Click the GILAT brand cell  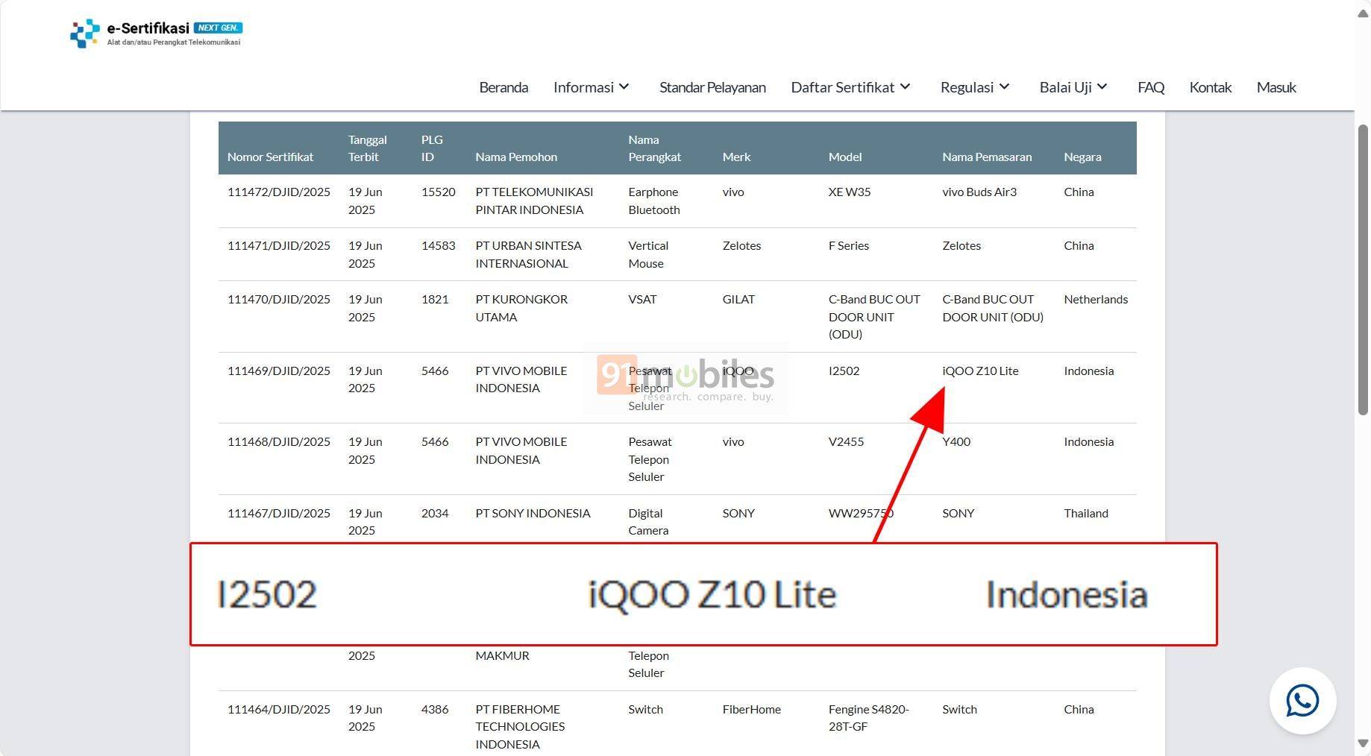pyautogui.click(x=738, y=299)
